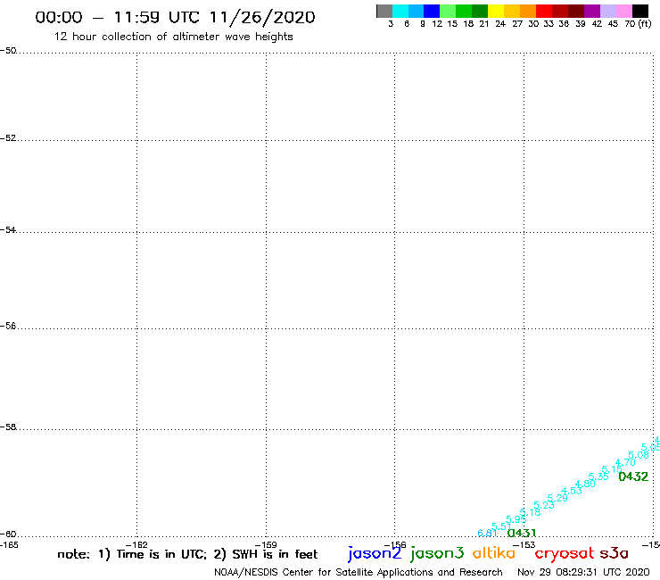Image resolution: width=660 pixels, height=580 pixels.
Task: Click the -162 longitude axis label
Action: (137, 545)
